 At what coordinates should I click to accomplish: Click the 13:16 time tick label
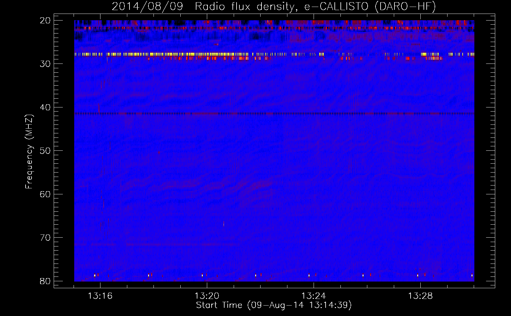[100, 296]
